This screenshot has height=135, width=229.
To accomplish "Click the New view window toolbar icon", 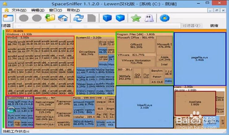I will [x=8, y=18].
